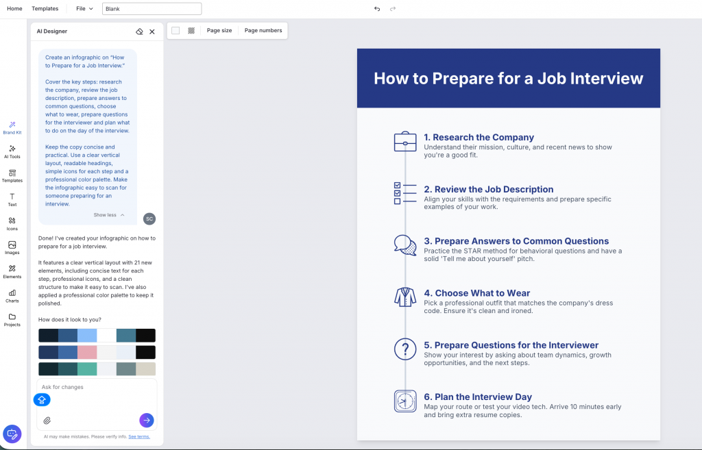702x450 pixels.
Task: Open Templates in top menu
Action: coord(45,8)
